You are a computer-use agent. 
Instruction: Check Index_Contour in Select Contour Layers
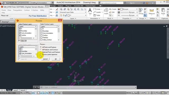click(x=41, y=40)
